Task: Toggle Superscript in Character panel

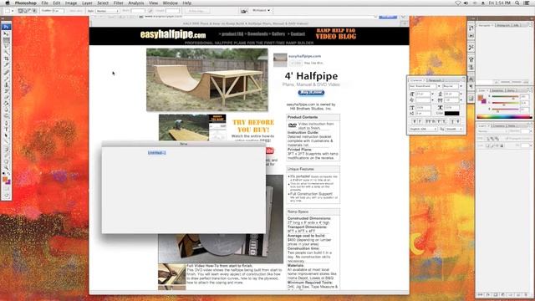Action: pyautogui.click(x=440, y=121)
